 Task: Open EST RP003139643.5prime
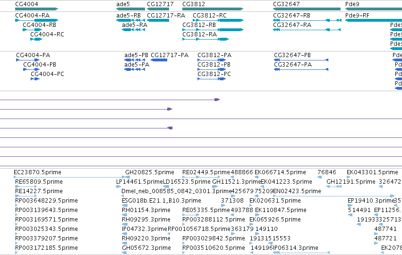click(x=46, y=210)
